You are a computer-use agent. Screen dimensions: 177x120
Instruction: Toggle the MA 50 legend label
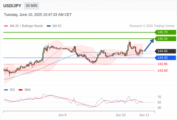pos(57,26)
